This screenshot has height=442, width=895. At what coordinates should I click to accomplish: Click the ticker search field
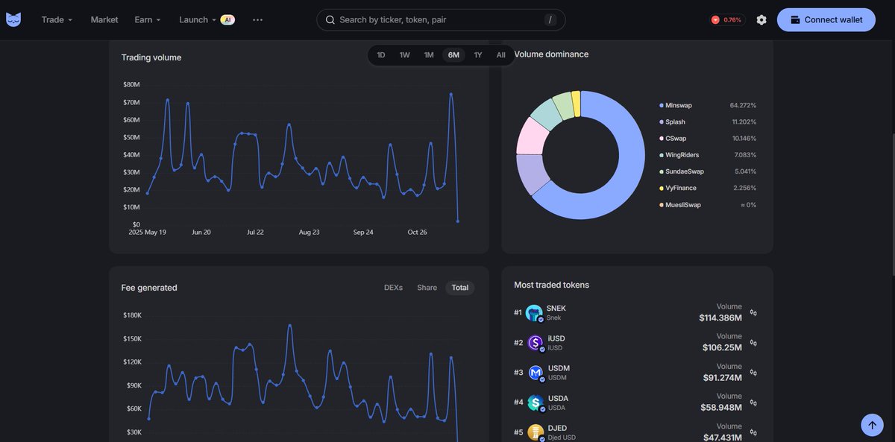[440, 19]
